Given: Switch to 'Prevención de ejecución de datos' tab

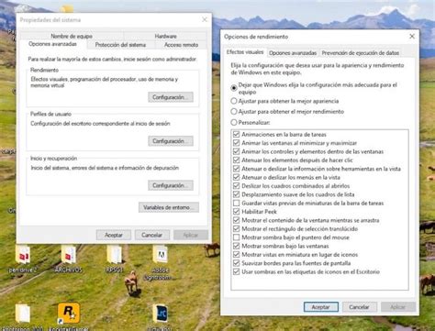Looking at the screenshot, I should 360,53.
